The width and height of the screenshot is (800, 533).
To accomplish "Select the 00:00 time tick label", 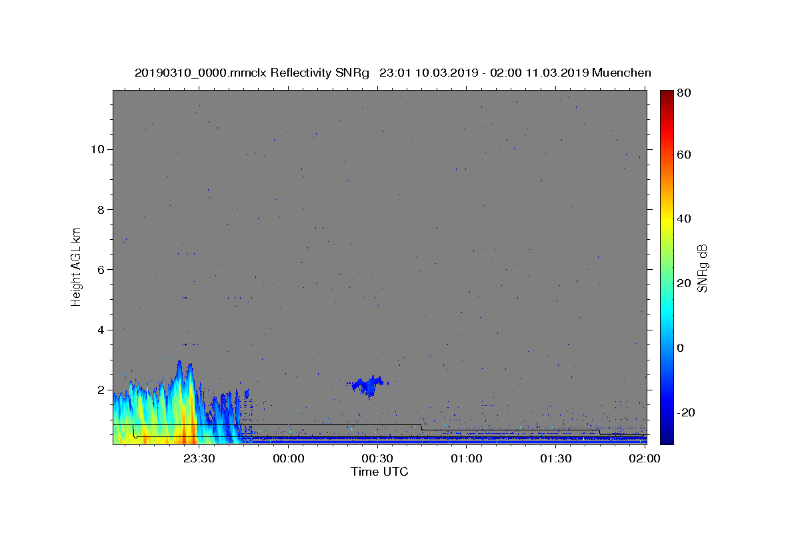I will (289, 458).
